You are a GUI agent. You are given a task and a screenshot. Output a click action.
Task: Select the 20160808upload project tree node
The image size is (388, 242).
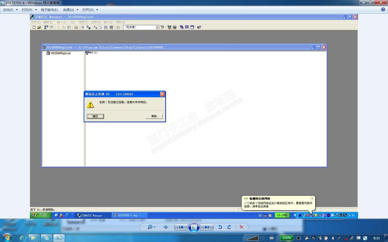point(59,53)
